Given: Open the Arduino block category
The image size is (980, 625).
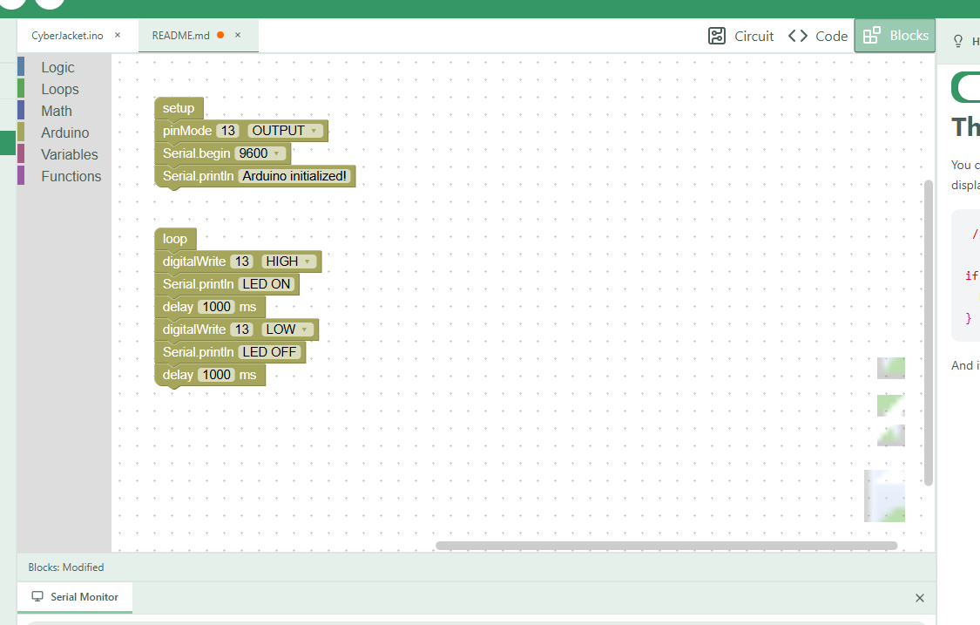Looking at the screenshot, I should [x=64, y=132].
